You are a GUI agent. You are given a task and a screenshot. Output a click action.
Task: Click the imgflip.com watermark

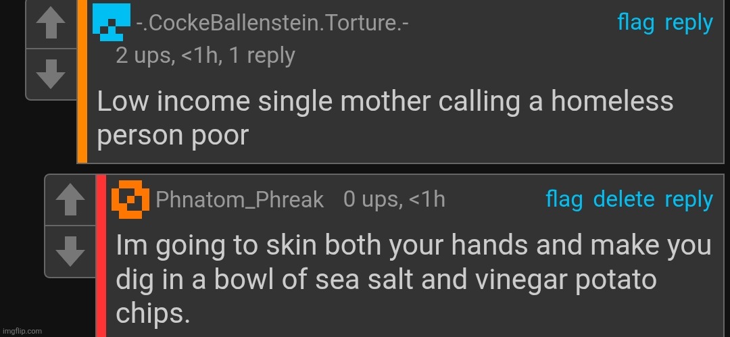tap(22, 331)
